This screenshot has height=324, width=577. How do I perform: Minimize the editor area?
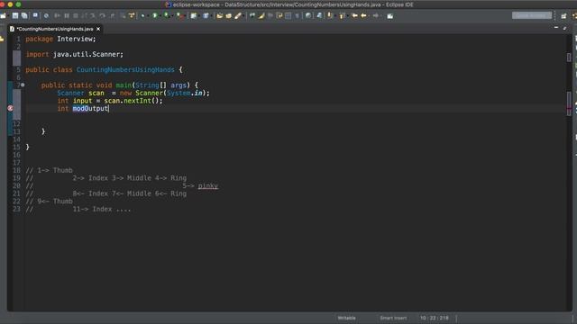click(556, 28)
